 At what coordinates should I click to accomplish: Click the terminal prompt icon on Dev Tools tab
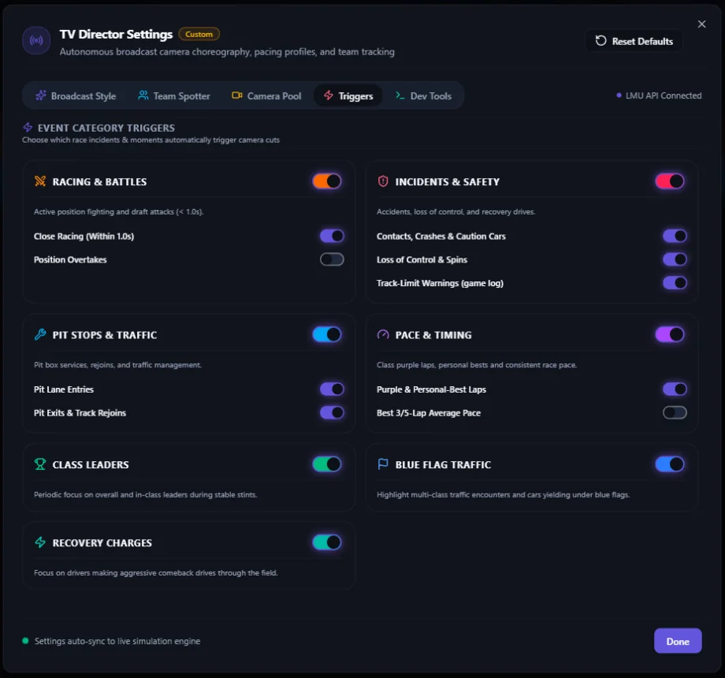click(400, 95)
